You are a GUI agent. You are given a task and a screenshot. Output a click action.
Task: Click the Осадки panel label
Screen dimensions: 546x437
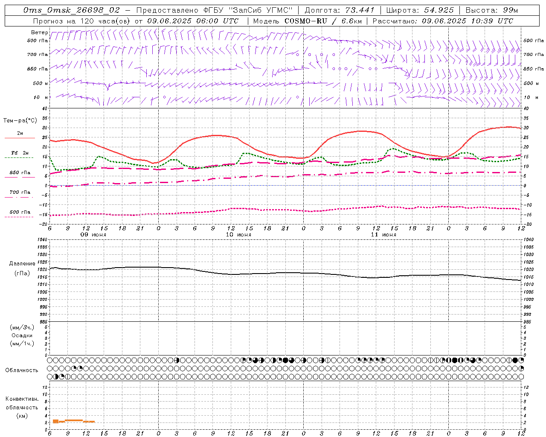22,335
